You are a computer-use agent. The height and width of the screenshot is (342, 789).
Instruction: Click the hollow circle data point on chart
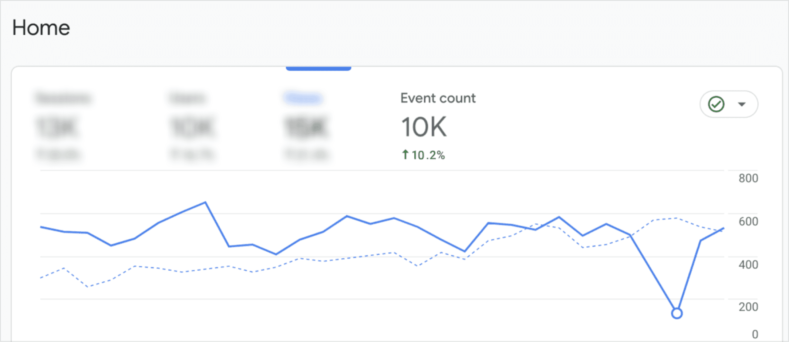click(676, 313)
